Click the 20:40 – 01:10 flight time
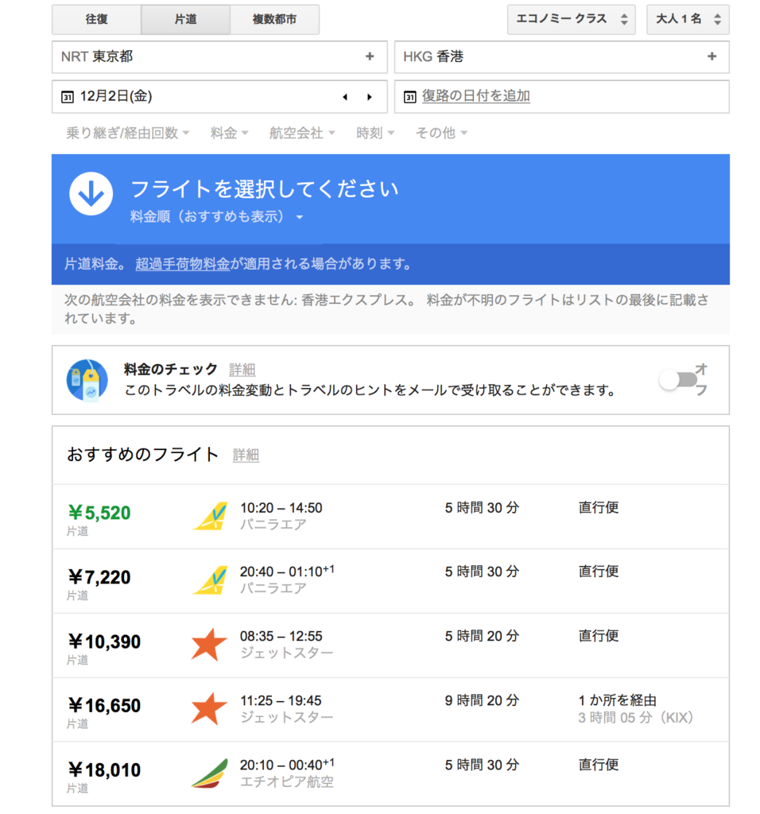 pyautogui.click(x=286, y=572)
